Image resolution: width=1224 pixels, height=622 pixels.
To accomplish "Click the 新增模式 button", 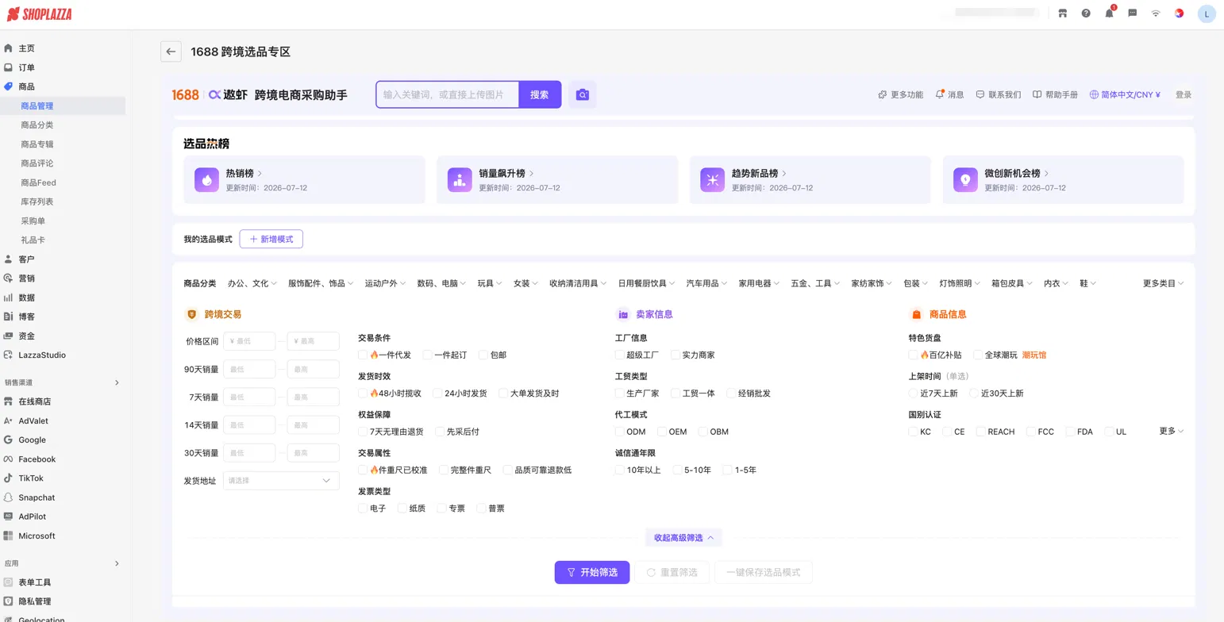I will click(x=271, y=239).
